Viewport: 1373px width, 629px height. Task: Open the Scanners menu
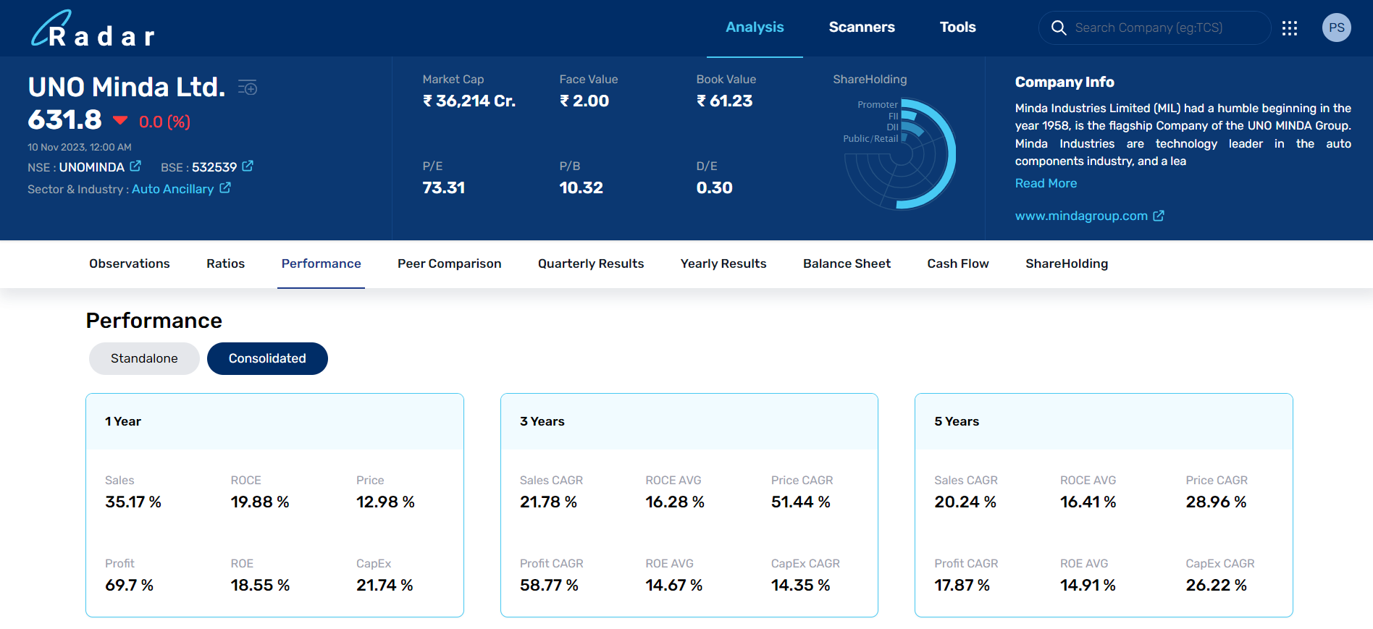[862, 28]
